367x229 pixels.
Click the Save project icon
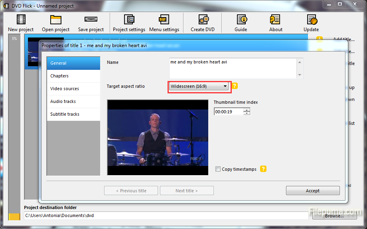[x=91, y=20]
